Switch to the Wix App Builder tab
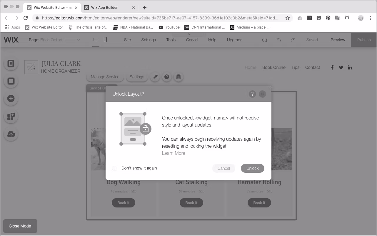Image resolution: width=377 pixels, height=236 pixels. tap(109, 8)
